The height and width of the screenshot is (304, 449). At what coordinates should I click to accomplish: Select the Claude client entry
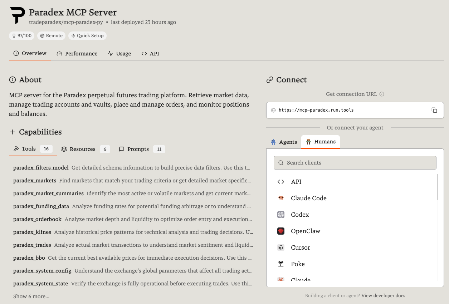[300, 279]
